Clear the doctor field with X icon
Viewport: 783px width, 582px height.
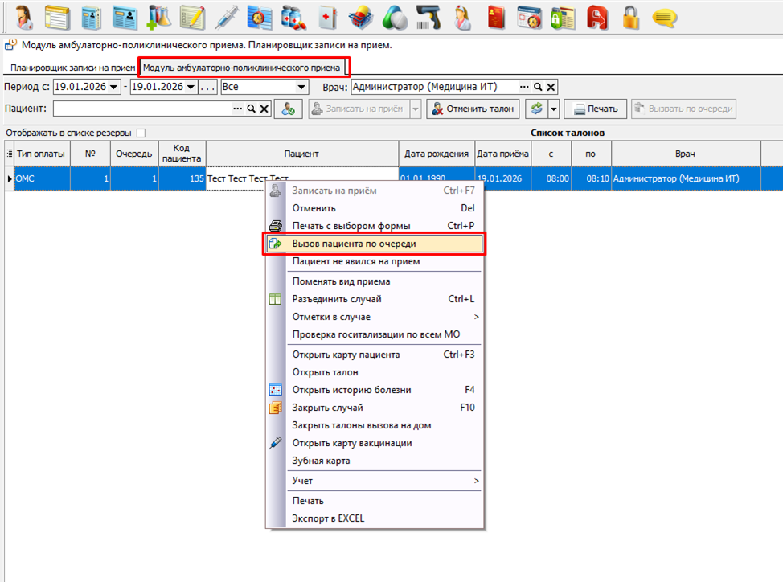coord(551,87)
